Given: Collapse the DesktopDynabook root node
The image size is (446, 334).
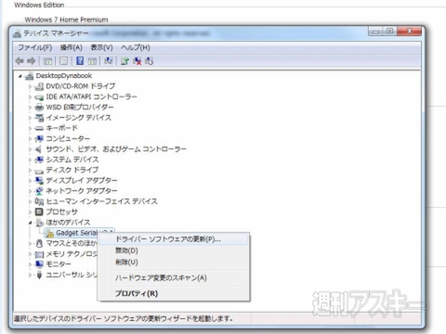Looking at the screenshot, I should (20, 76).
